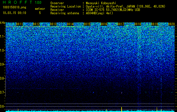This screenshot has width=177, height=112.
Task: Click the 0817 time marker
Action: [x=121, y=24]
